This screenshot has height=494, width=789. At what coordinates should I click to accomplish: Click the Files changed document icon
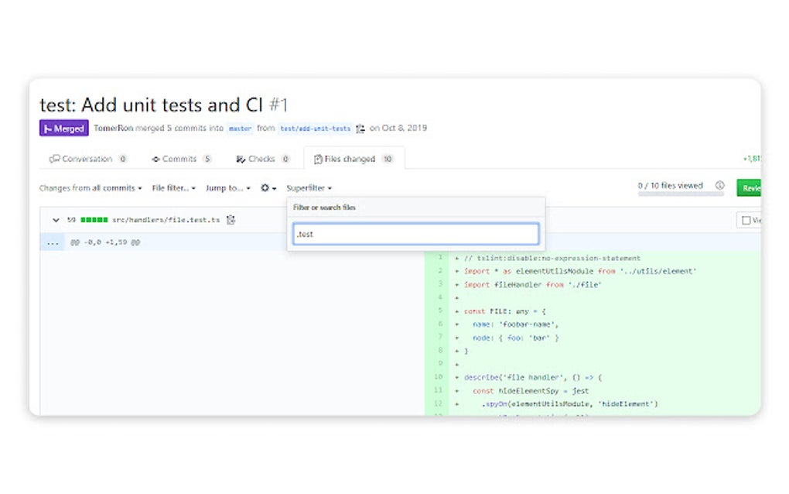[318, 160]
